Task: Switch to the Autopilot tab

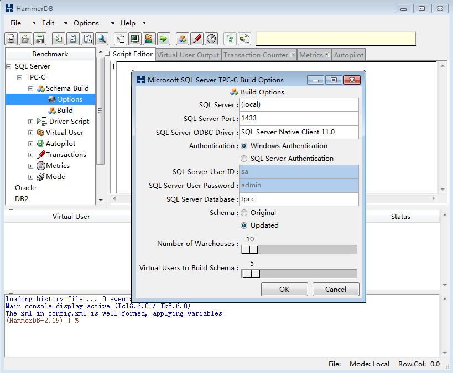Action: (x=348, y=55)
